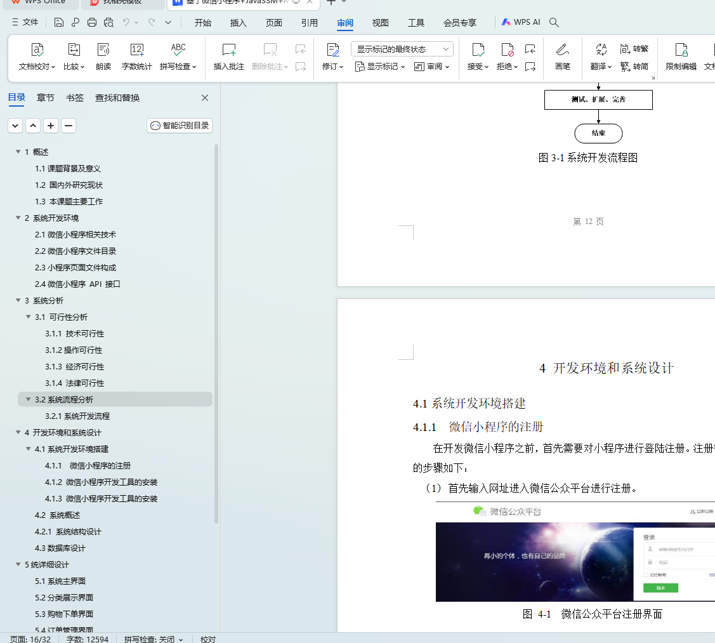The width and height of the screenshot is (715, 643).
Task: Close the navigation pane
Action: pos(205,98)
